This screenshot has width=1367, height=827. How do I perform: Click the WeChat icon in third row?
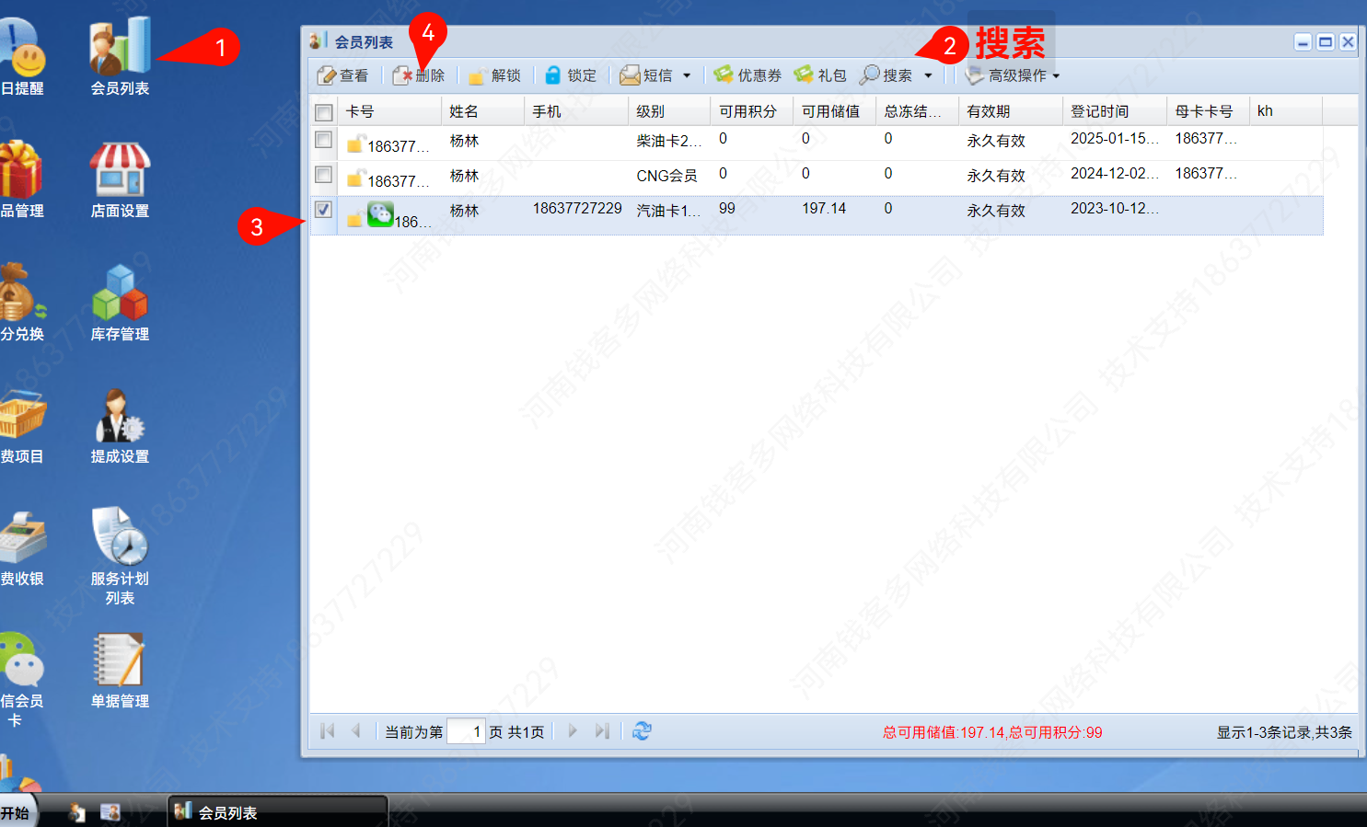click(x=380, y=213)
